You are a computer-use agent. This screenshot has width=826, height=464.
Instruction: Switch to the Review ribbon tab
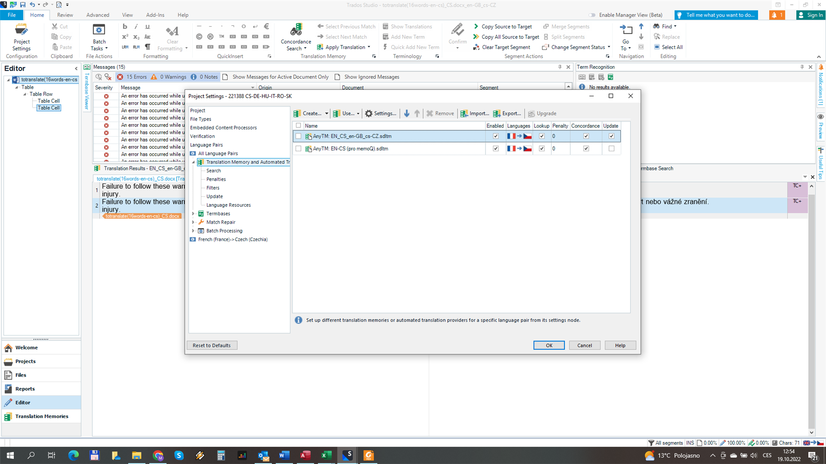click(x=65, y=15)
